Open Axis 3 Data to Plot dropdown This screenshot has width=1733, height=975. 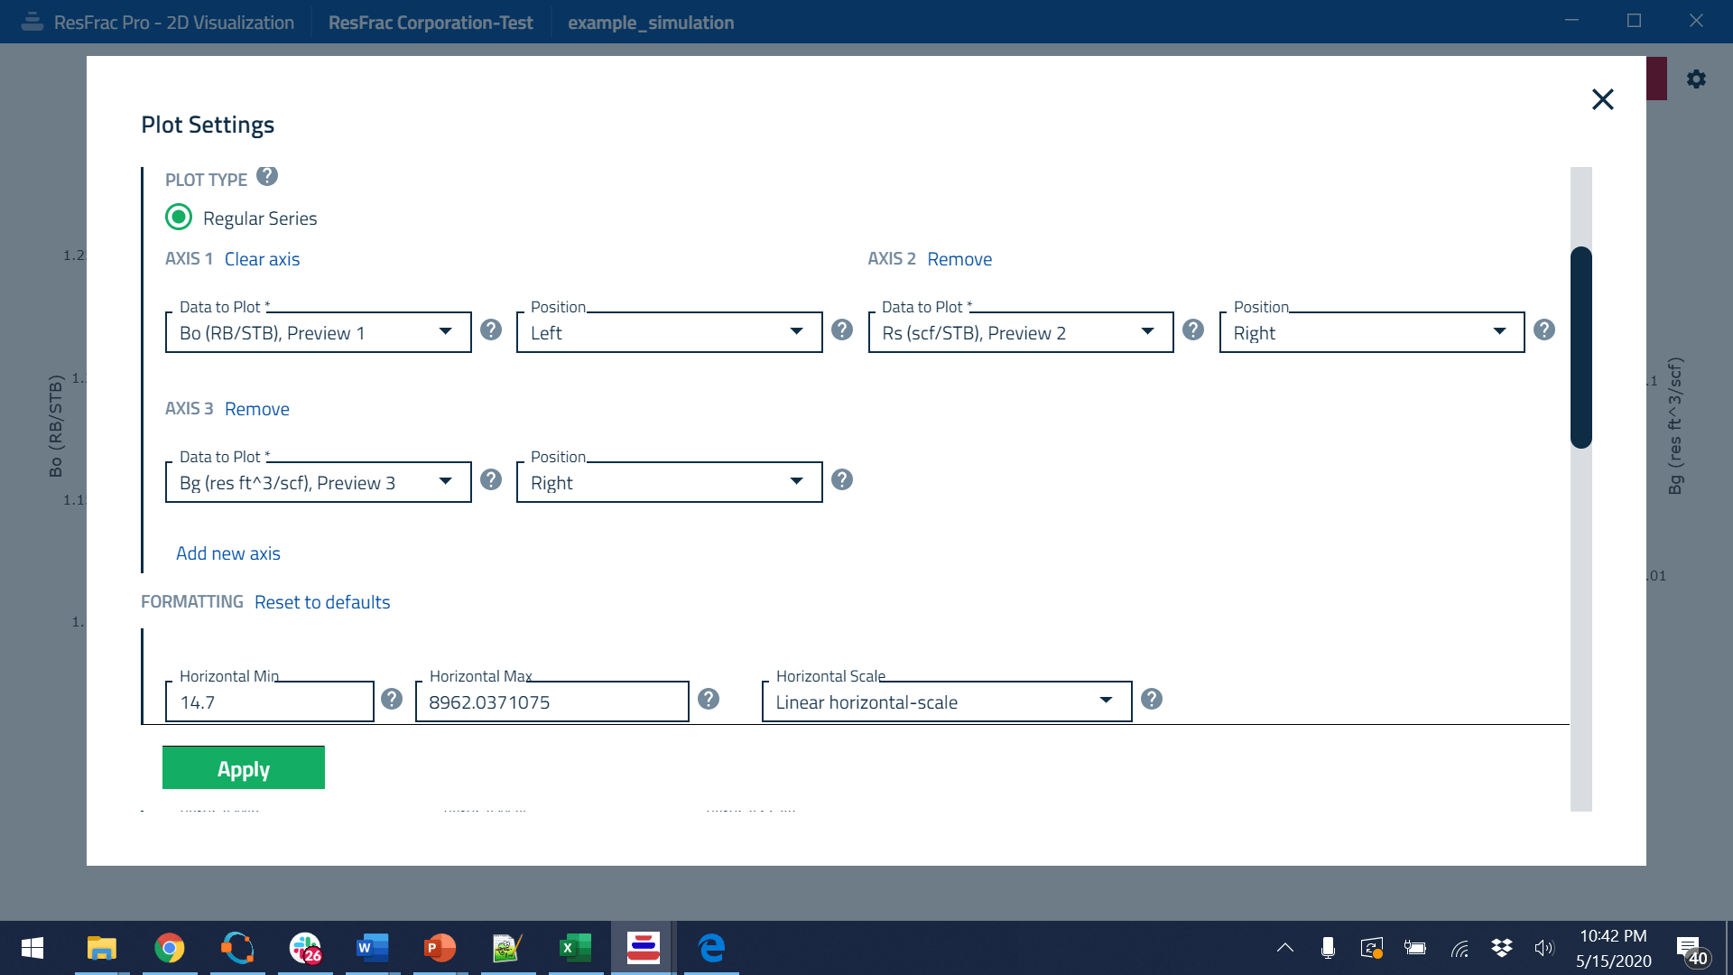click(x=318, y=483)
